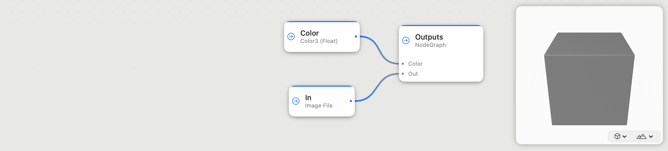Click the arrow icon on Color node
This screenshot has width=668, height=151.
pos(291,36)
